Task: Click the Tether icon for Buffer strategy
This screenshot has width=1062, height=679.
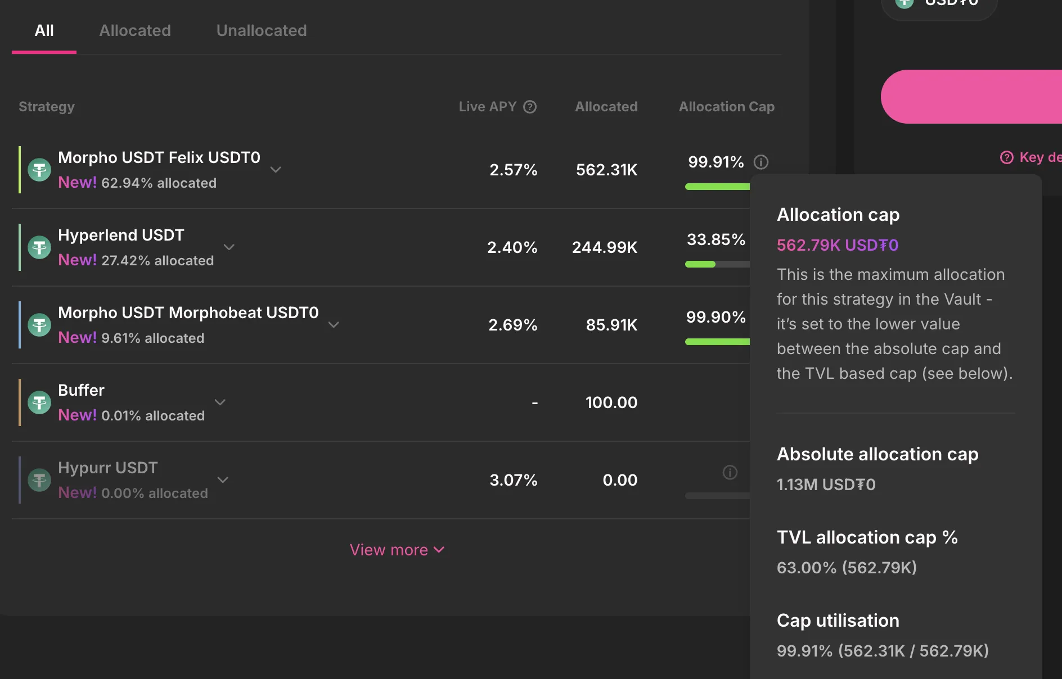Action: [39, 402]
